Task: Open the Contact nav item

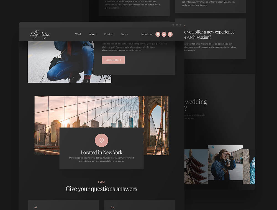Action: coord(109,34)
